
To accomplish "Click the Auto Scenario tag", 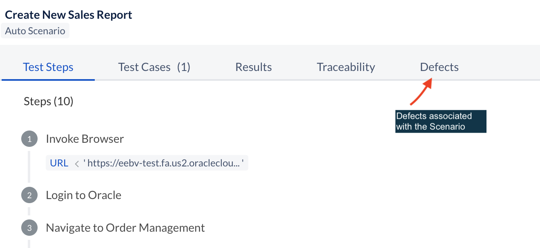I will coord(35,31).
